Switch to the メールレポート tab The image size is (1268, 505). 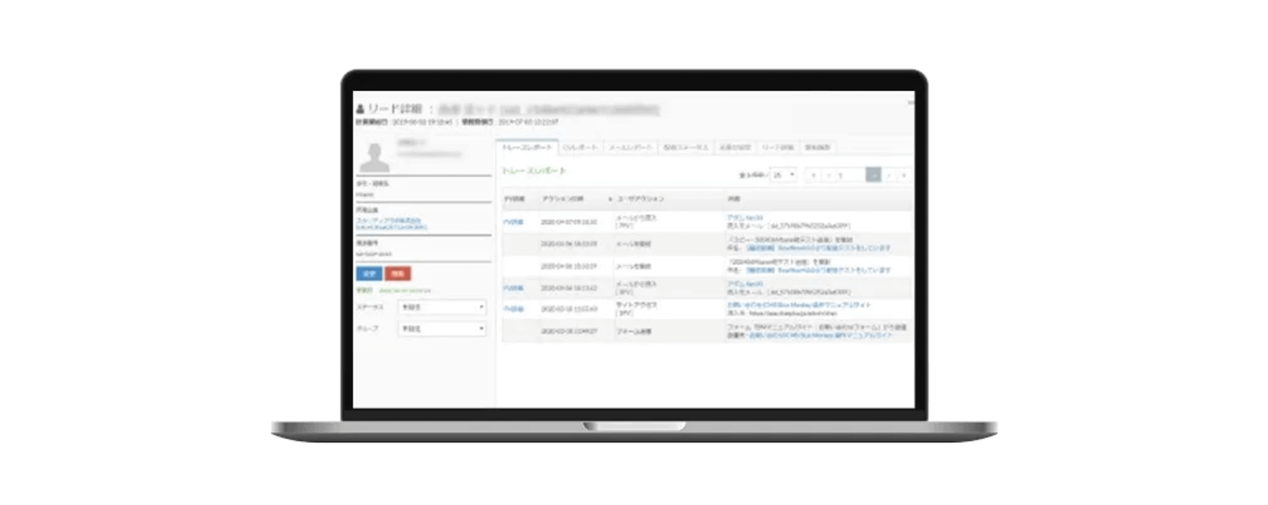pos(630,147)
